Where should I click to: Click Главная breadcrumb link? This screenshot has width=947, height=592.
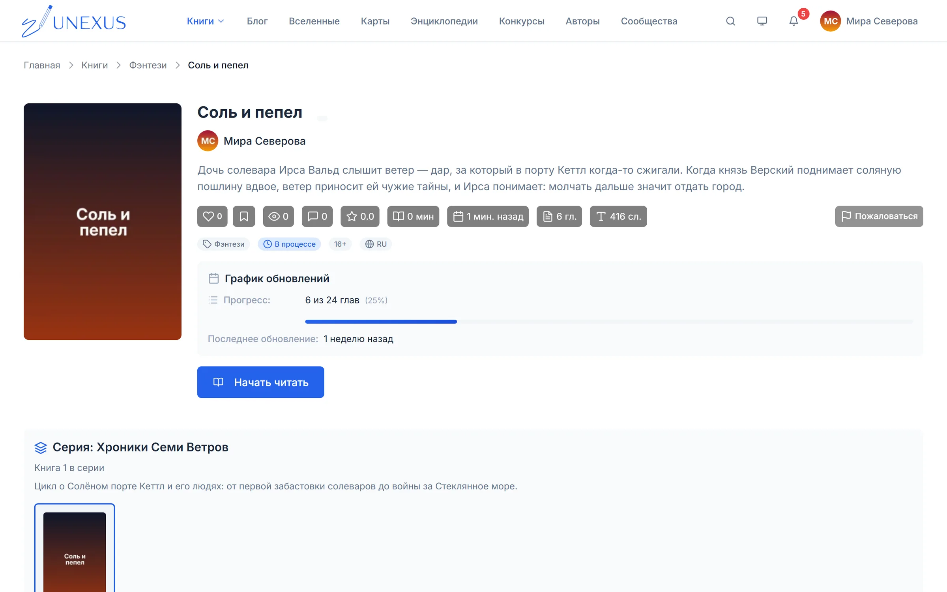pyautogui.click(x=42, y=65)
